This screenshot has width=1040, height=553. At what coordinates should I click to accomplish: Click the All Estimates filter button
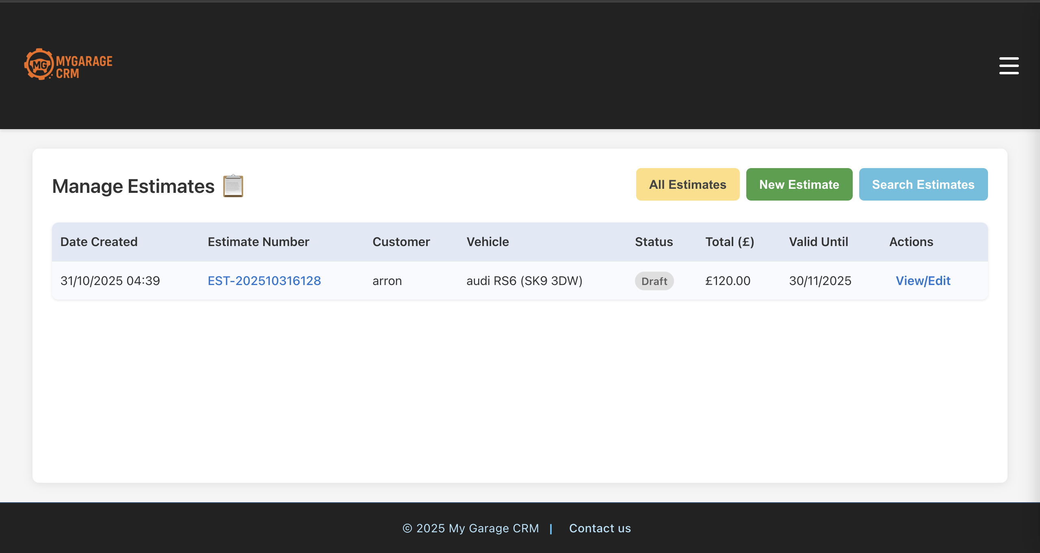pyautogui.click(x=687, y=184)
